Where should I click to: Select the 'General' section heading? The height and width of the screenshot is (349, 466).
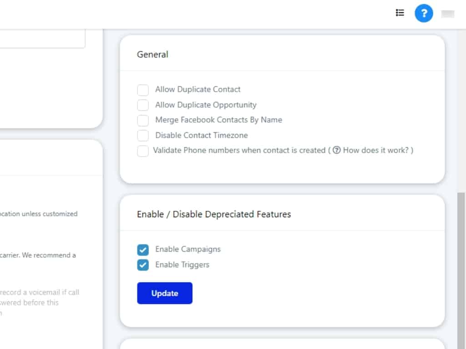pyautogui.click(x=152, y=55)
